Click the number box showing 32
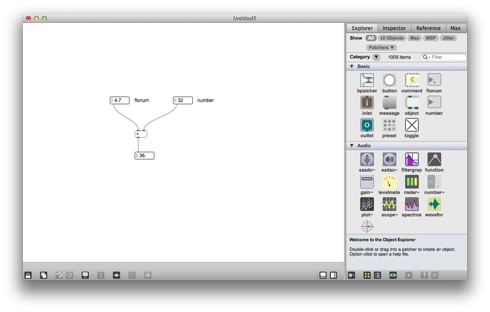The width and height of the screenshot is (490, 312). (x=183, y=100)
